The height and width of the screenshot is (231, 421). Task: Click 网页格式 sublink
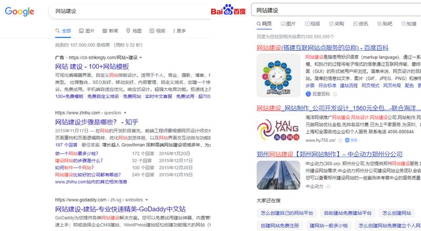(x=370, y=86)
